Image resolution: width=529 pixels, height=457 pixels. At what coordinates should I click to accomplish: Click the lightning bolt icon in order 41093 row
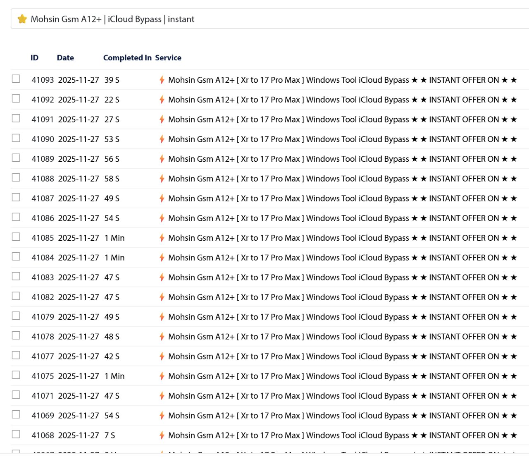[162, 80]
